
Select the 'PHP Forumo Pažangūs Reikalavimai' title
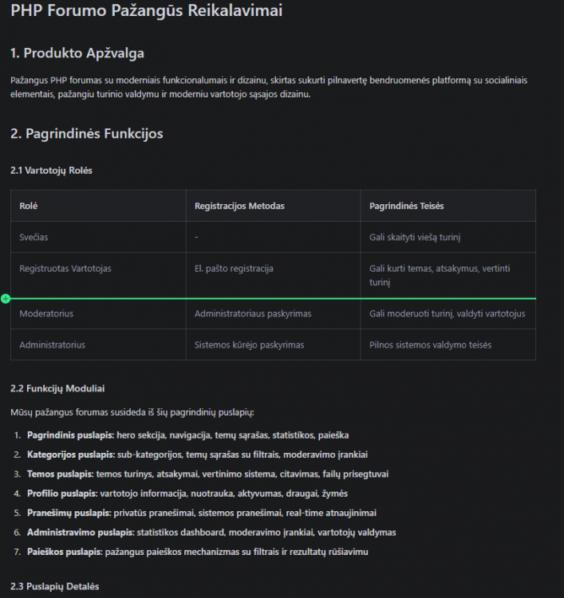coord(147,10)
